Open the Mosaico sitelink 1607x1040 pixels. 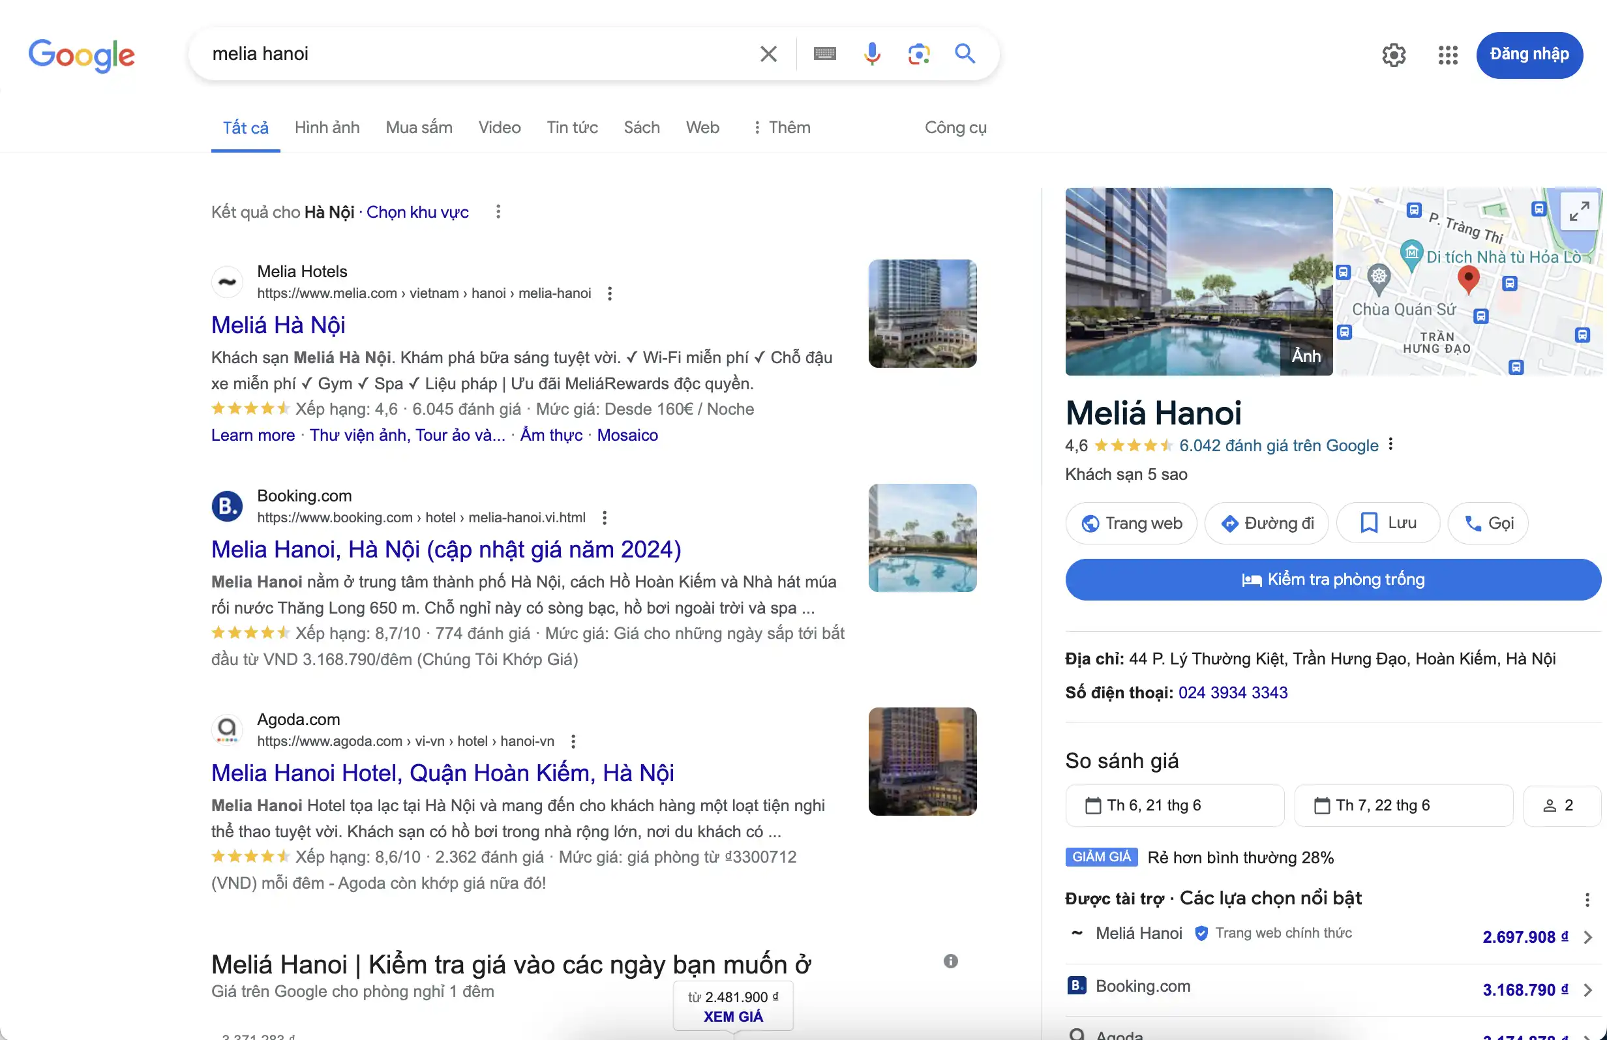pos(627,436)
